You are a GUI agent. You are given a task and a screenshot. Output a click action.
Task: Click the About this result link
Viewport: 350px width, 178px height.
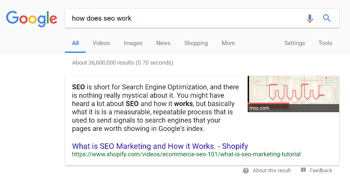271,170
